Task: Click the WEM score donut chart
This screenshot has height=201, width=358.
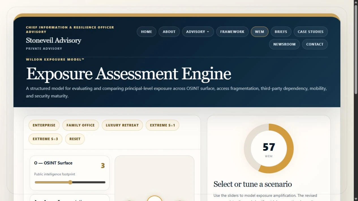Action: (269, 148)
